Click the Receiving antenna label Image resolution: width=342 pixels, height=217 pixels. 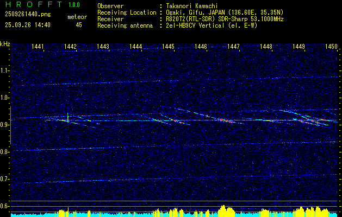(x=125, y=25)
